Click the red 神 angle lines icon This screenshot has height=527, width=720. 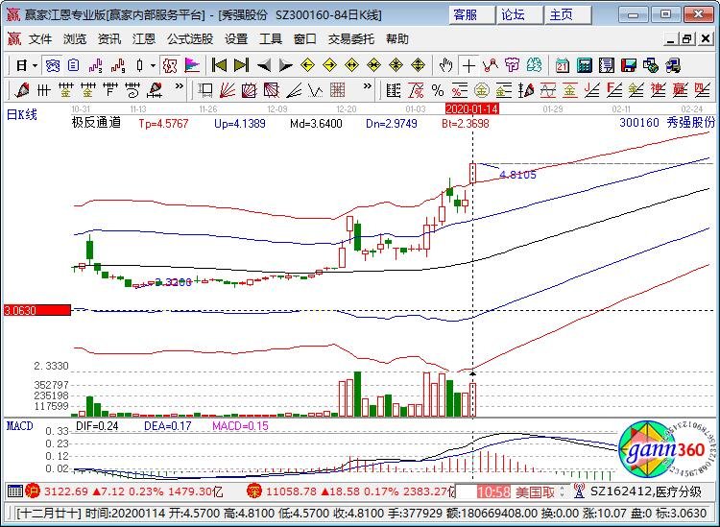658,90
